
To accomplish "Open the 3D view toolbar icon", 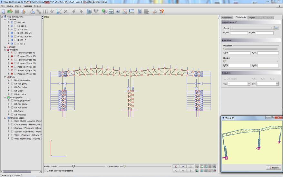I will point(118,12).
